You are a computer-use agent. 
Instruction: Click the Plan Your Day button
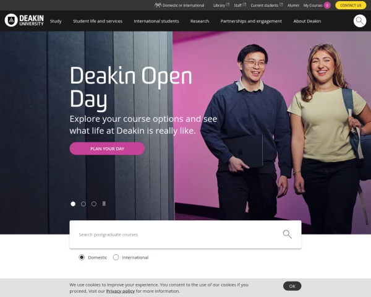pyautogui.click(x=107, y=148)
